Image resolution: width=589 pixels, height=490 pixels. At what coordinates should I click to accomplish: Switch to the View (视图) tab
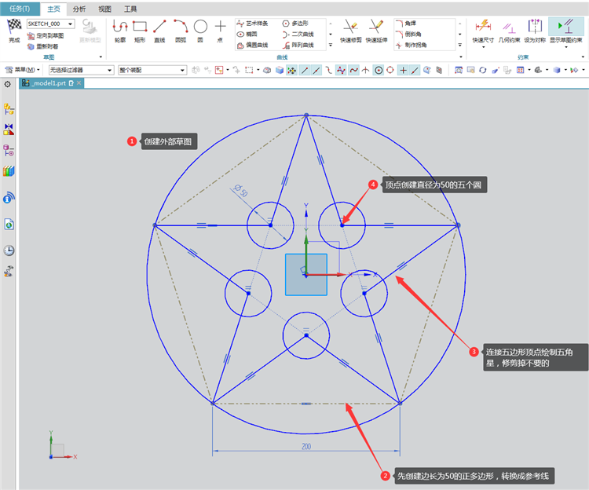point(104,9)
